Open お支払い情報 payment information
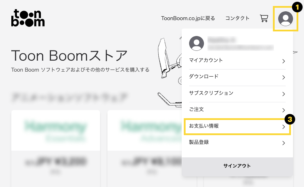 (x=204, y=126)
